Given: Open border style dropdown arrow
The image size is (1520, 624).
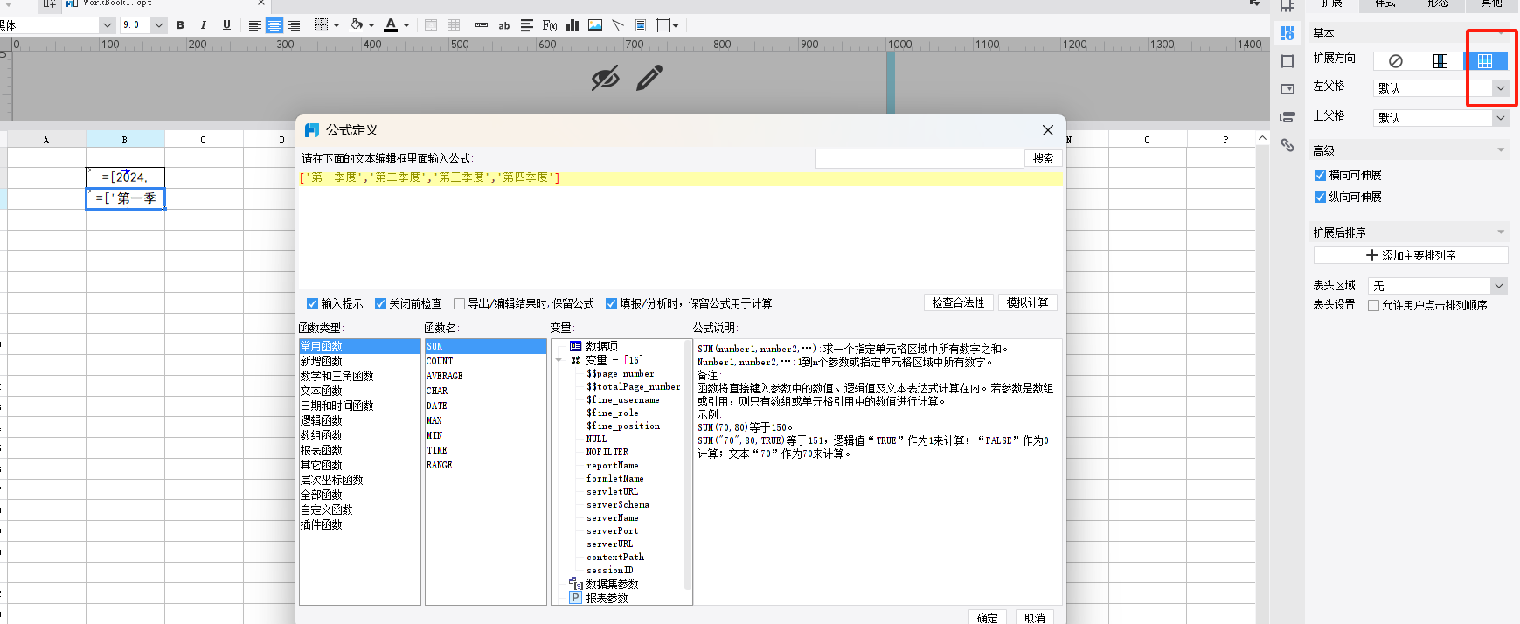Looking at the screenshot, I should click(337, 25).
